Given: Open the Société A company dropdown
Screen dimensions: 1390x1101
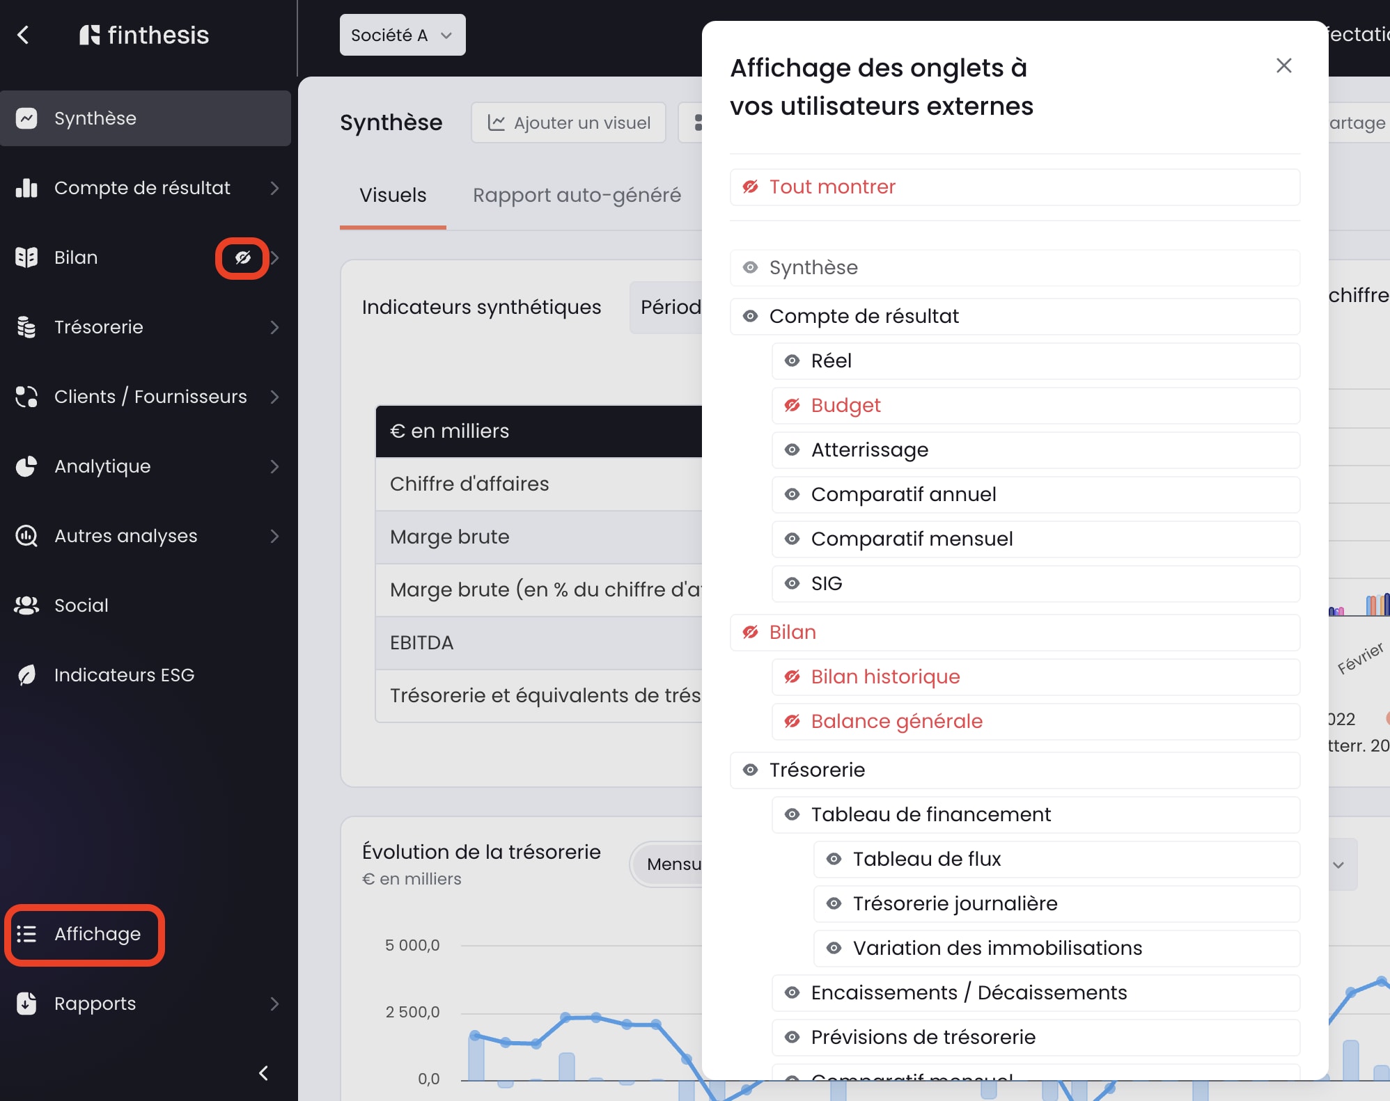Looking at the screenshot, I should point(403,35).
